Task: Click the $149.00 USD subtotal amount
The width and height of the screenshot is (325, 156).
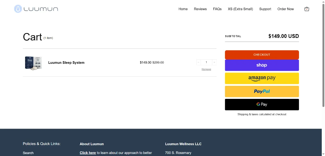Action: (284, 36)
